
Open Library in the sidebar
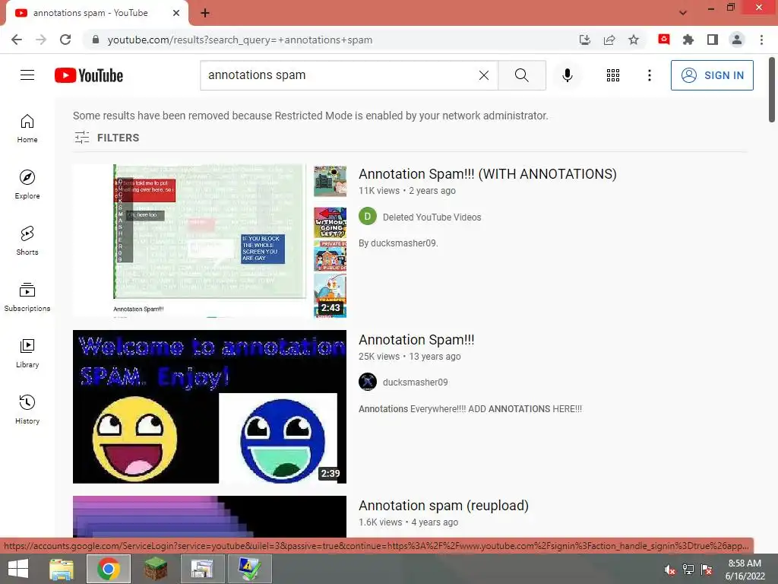click(x=27, y=353)
